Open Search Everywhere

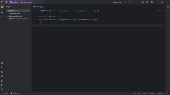pos(147,2)
